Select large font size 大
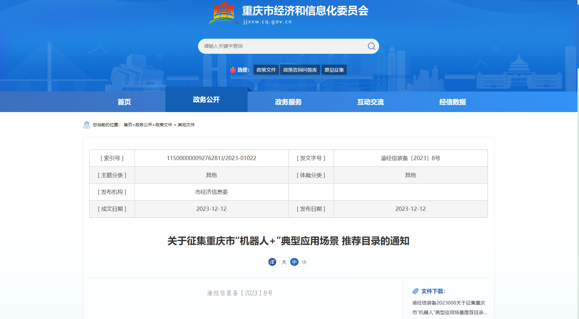This screenshot has height=319, width=579. 284,262
